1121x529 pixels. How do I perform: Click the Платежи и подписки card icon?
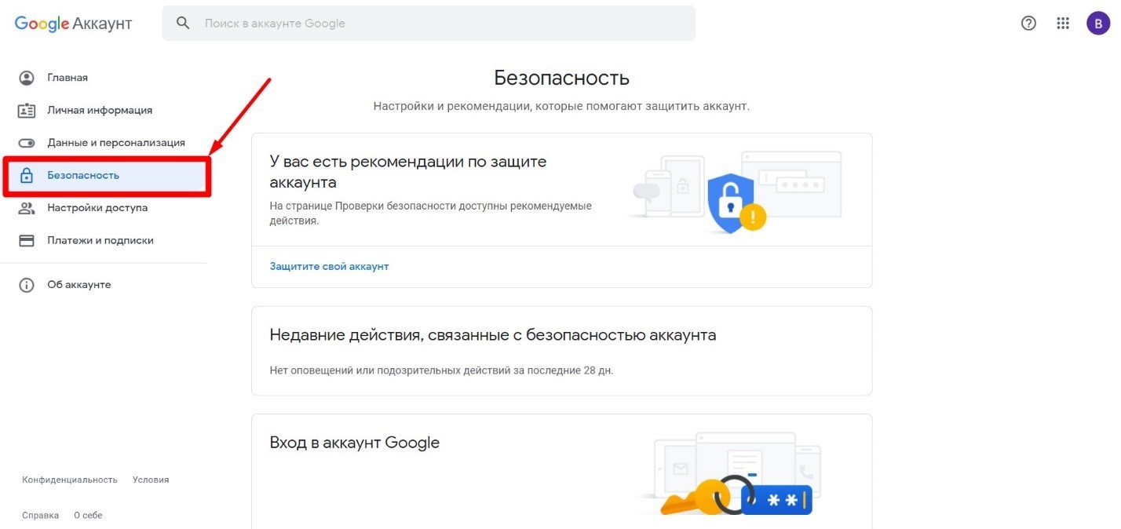pyautogui.click(x=27, y=241)
